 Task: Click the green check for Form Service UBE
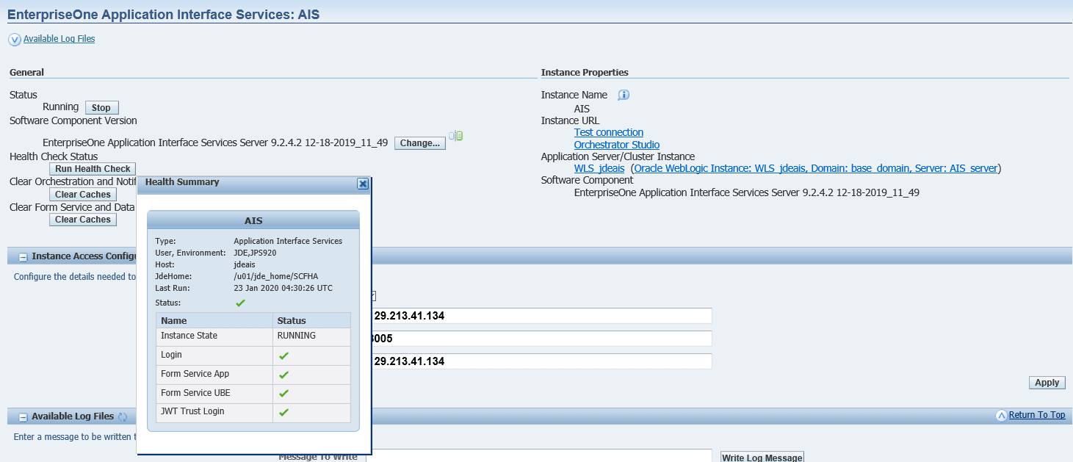pos(283,394)
